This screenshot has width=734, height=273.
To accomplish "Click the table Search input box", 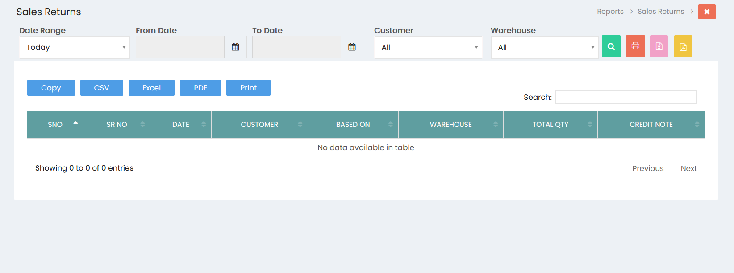I will coord(626,97).
